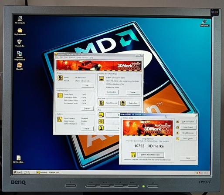Click ResultBrowser button in Overall Score dialog
This screenshot has height=195, width=224.
[x=188, y=133]
